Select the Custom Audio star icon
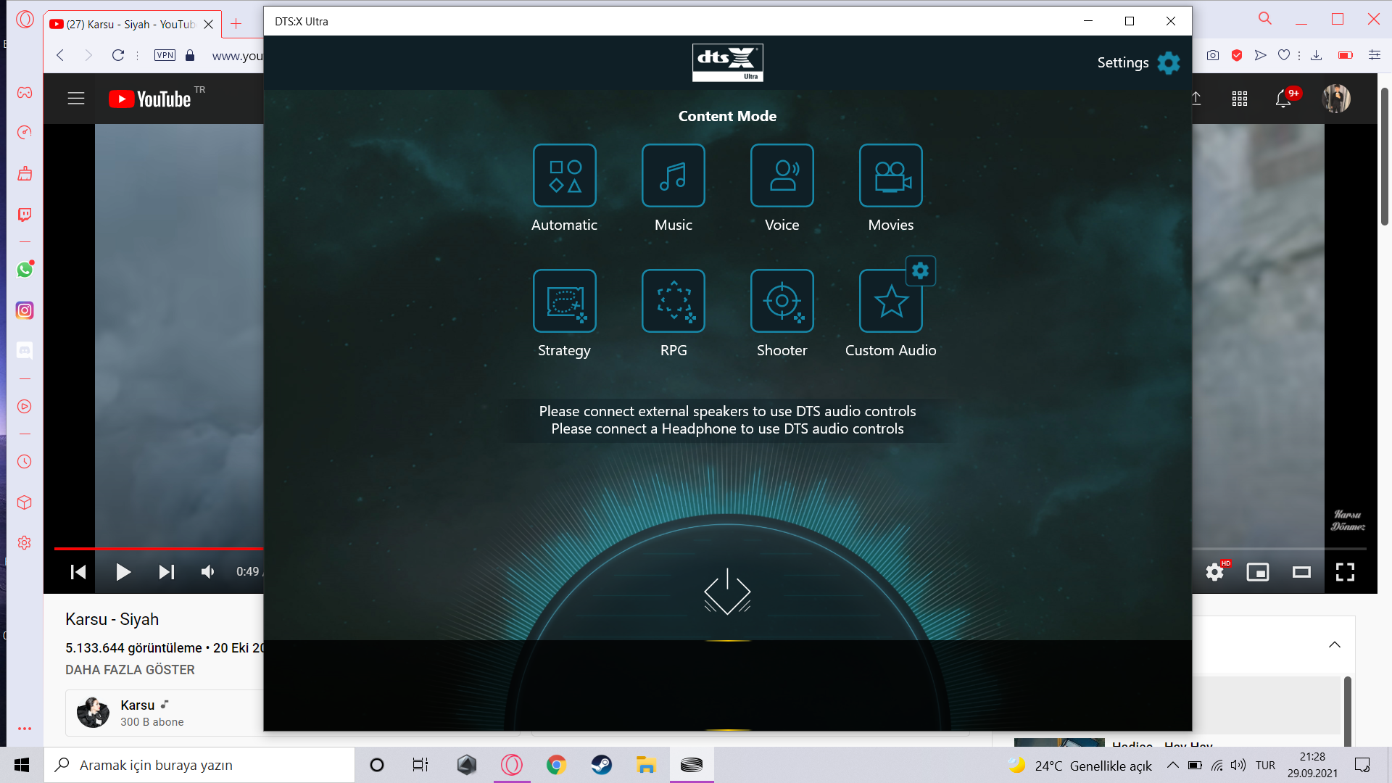The width and height of the screenshot is (1392, 783). tap(890, 302)
